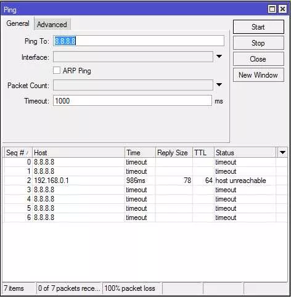Sort by Seq # column header
The height and width of the screenshot is (297, 291).
[x=17, y=153]
